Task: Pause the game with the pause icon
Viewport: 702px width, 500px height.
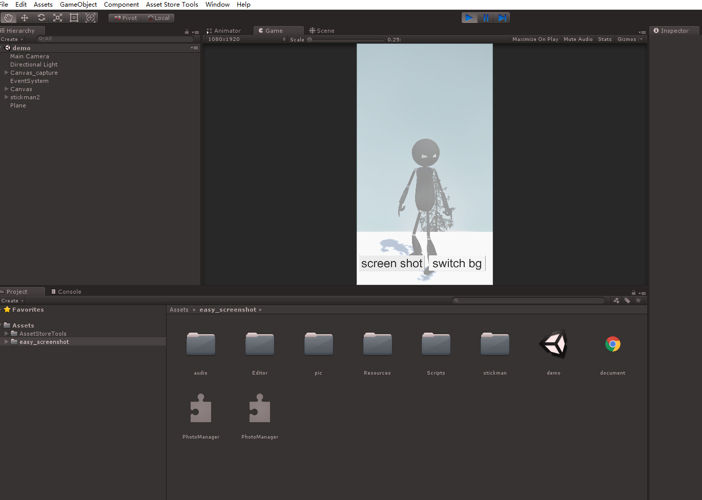Action: tap(486, 17)
